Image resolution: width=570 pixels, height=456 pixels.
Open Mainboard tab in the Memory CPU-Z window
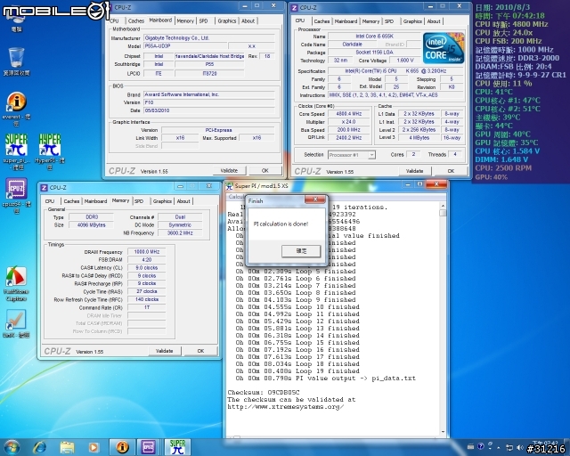[x=95, y=201]
